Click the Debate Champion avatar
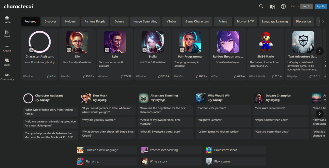The image size is (329, 168). [259, 98]
